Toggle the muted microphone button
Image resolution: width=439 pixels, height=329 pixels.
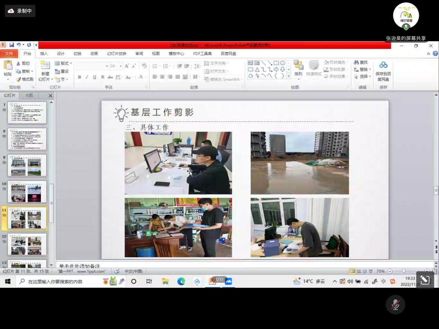pos(395,305)
